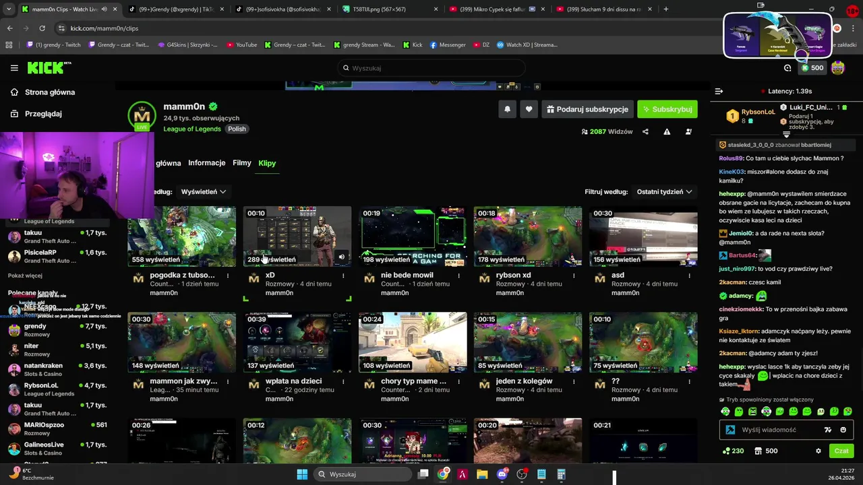
Task: Click 'Podaruj subskrypcje' button
Action: [587, 109]
